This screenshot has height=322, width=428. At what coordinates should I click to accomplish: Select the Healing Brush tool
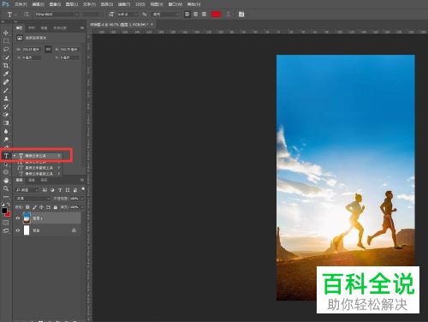click(x=6, y=82)
